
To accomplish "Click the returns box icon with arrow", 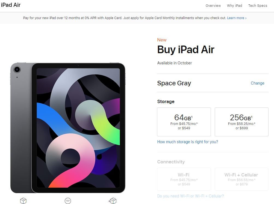I will pos(113,201).
